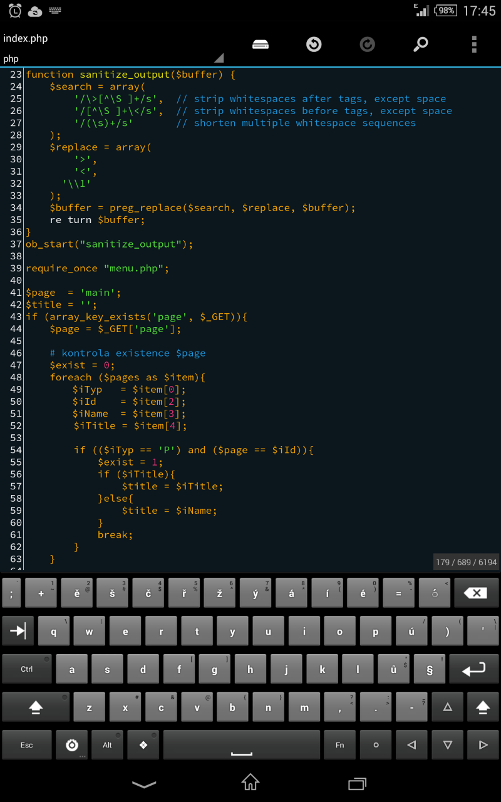Go to Android home screen
The height and width of the screenshot is (802, 501).
[x=250, y=783]
